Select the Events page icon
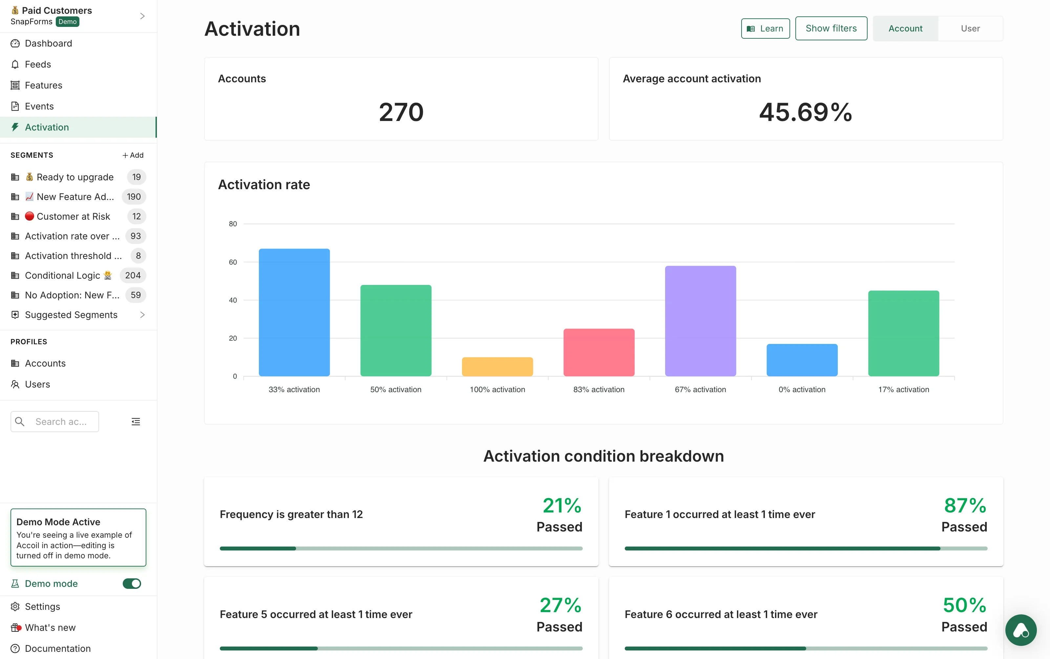This screenshot has height=659, width=1050. [15, 106]
